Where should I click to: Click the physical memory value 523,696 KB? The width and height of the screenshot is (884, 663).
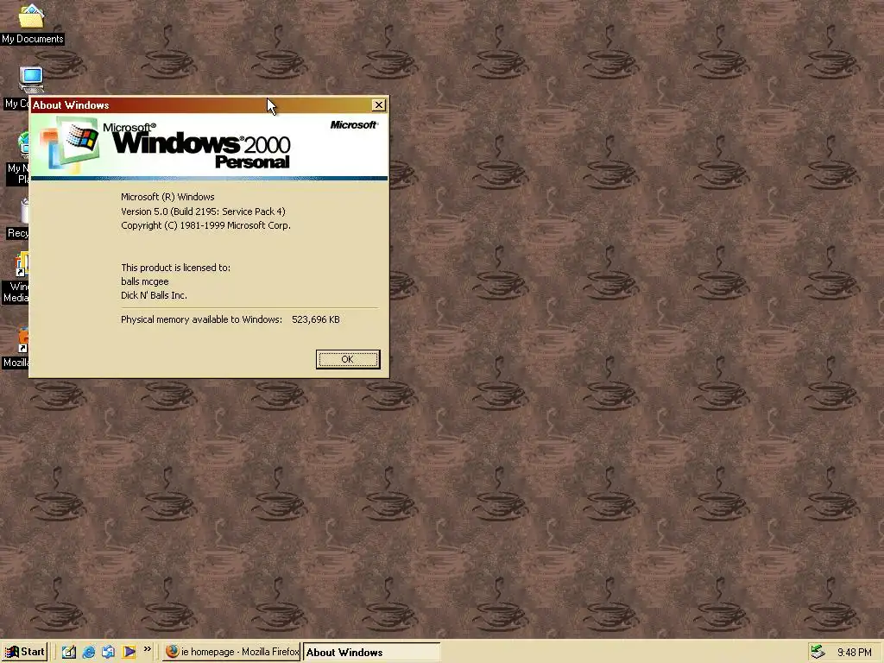[316, 319]
